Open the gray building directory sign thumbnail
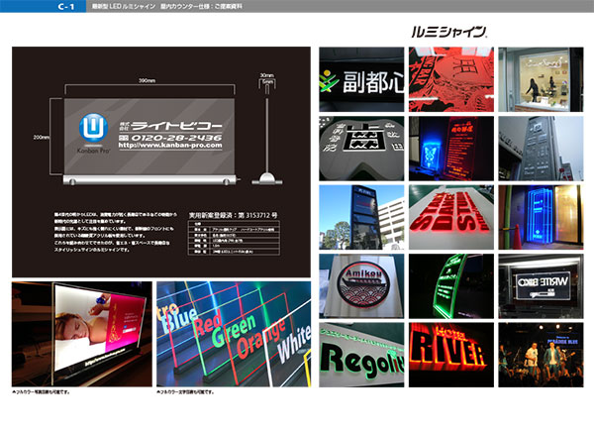The height and width of the screenshot is (430, 594). coord(541,149)
